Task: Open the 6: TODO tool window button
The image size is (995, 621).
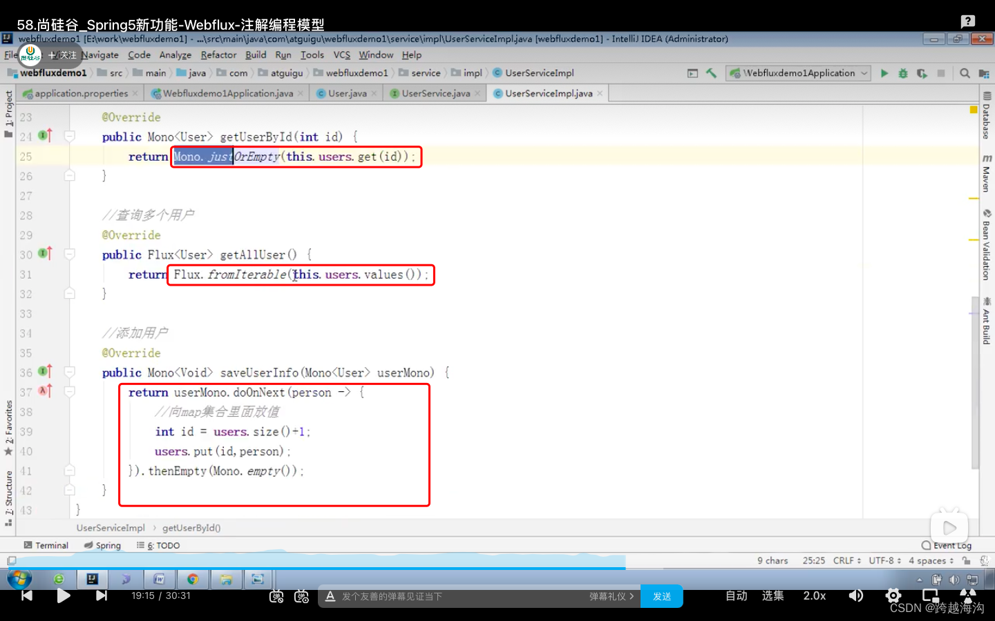Action: point(158,545)
